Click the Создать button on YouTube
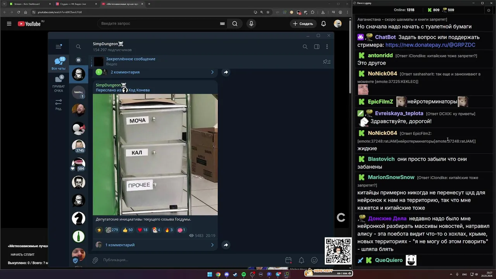The image size is (496, 279). 303,24
